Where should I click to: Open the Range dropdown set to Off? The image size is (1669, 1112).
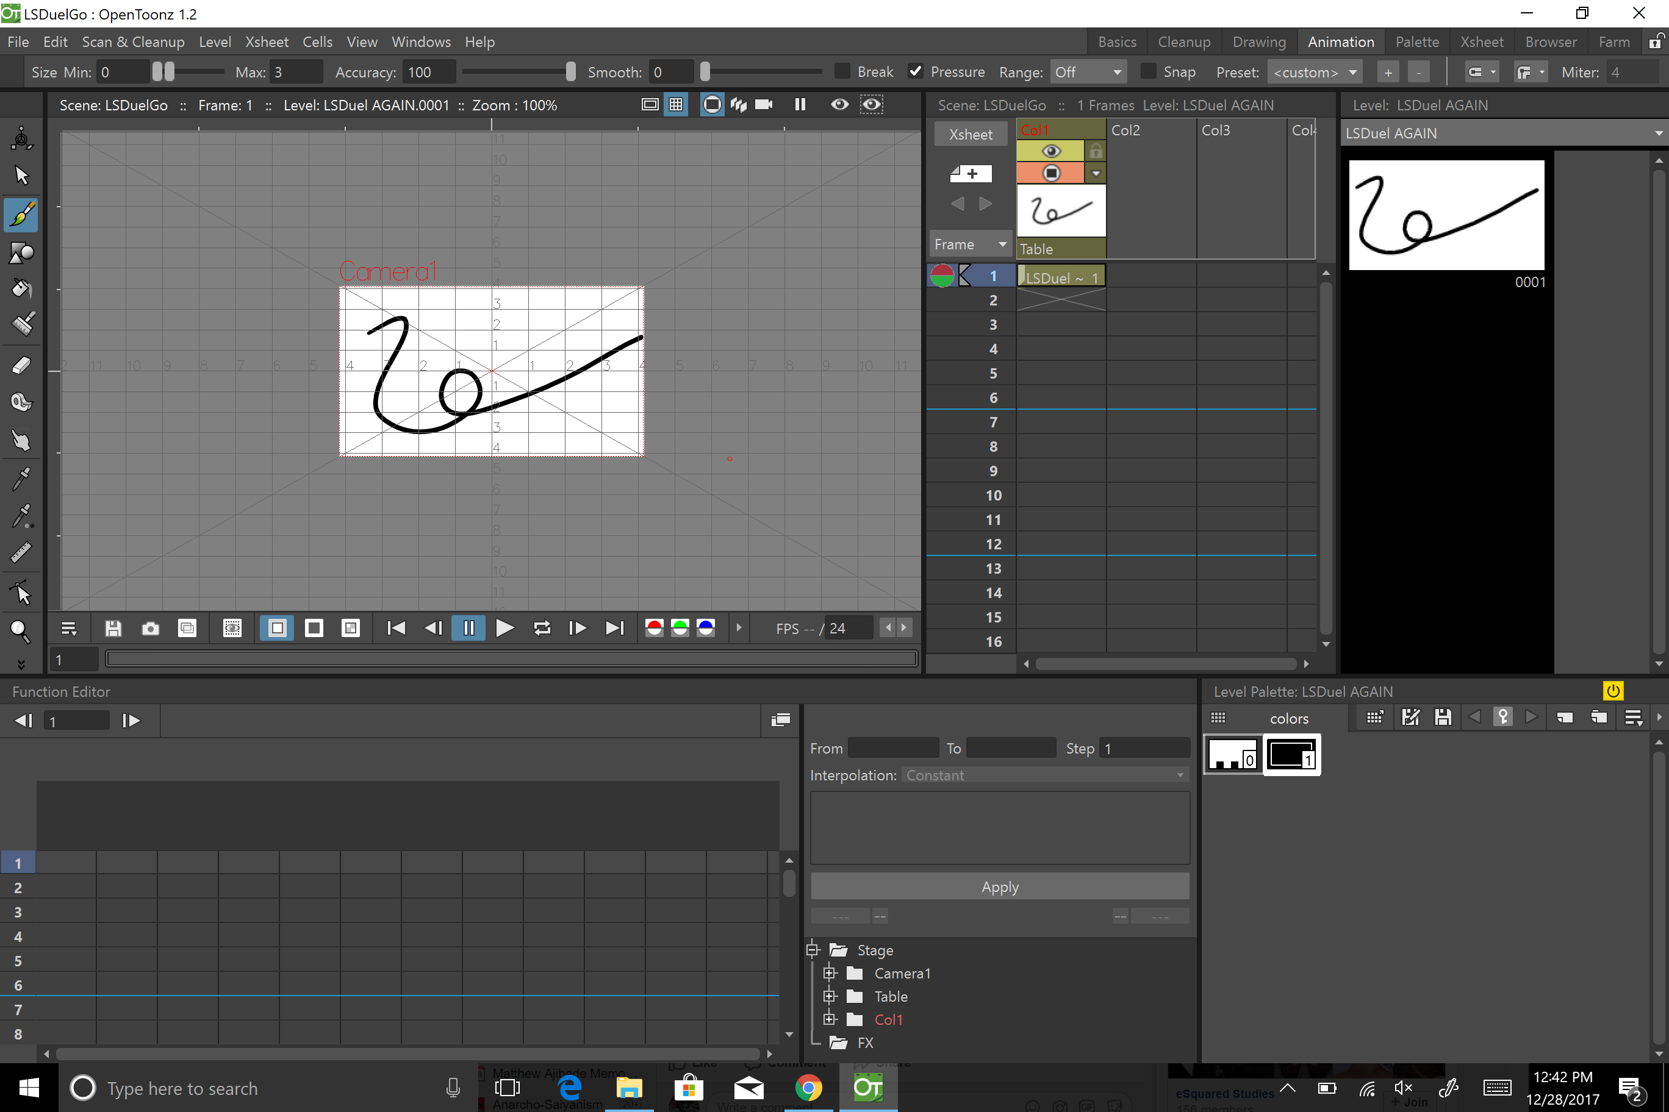pos(1088,71)
